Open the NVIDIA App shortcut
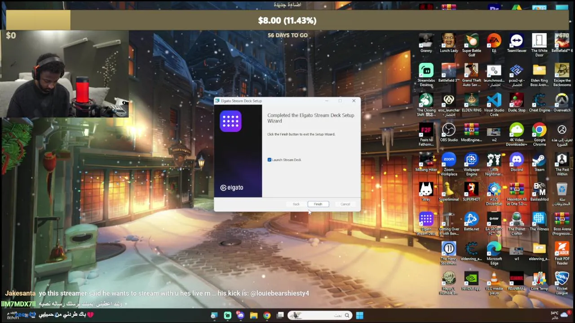Image resolution: width=575 pixels, height=323 pixels. (x=471, y=281)
